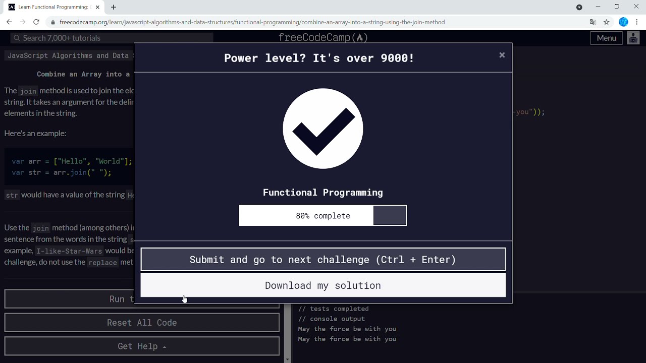Reload the page with refresh icon
This screenshot has width=646, height=363.
[x=36, y=22]
